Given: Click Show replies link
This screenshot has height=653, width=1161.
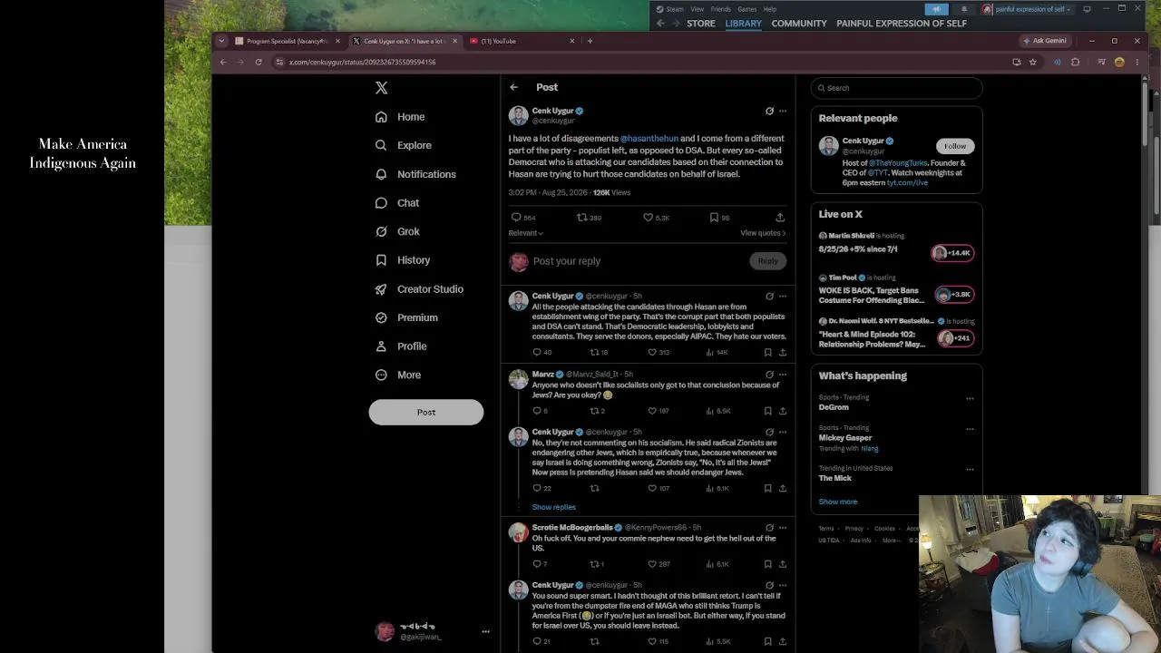Looking at the screenshot, I should 553,507.
